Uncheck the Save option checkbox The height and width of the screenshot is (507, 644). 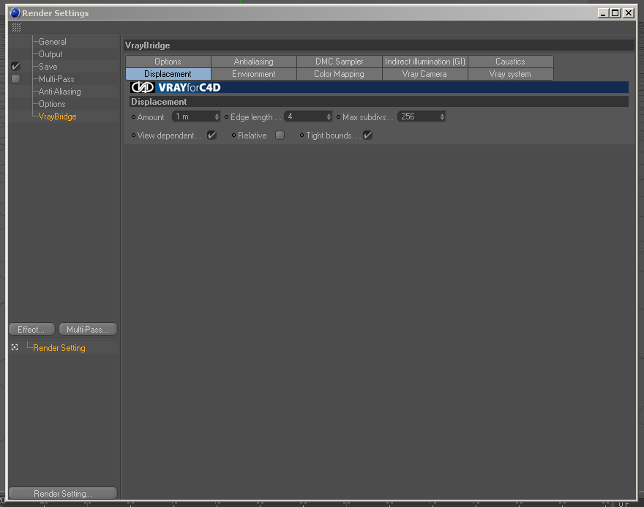[x=15, y=66]
